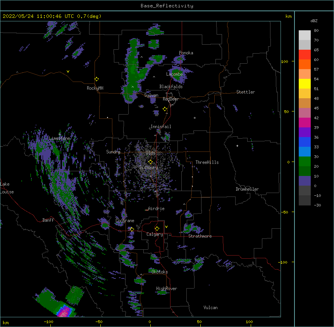The height and width of the screenshot is (327, 334).
Task: Click the Drumheller label
Action: click(x=247, y=189)
